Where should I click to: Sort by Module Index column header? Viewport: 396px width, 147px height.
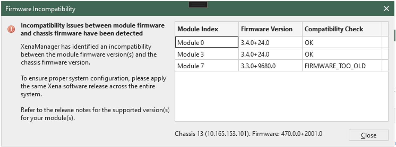coord(207,29)
